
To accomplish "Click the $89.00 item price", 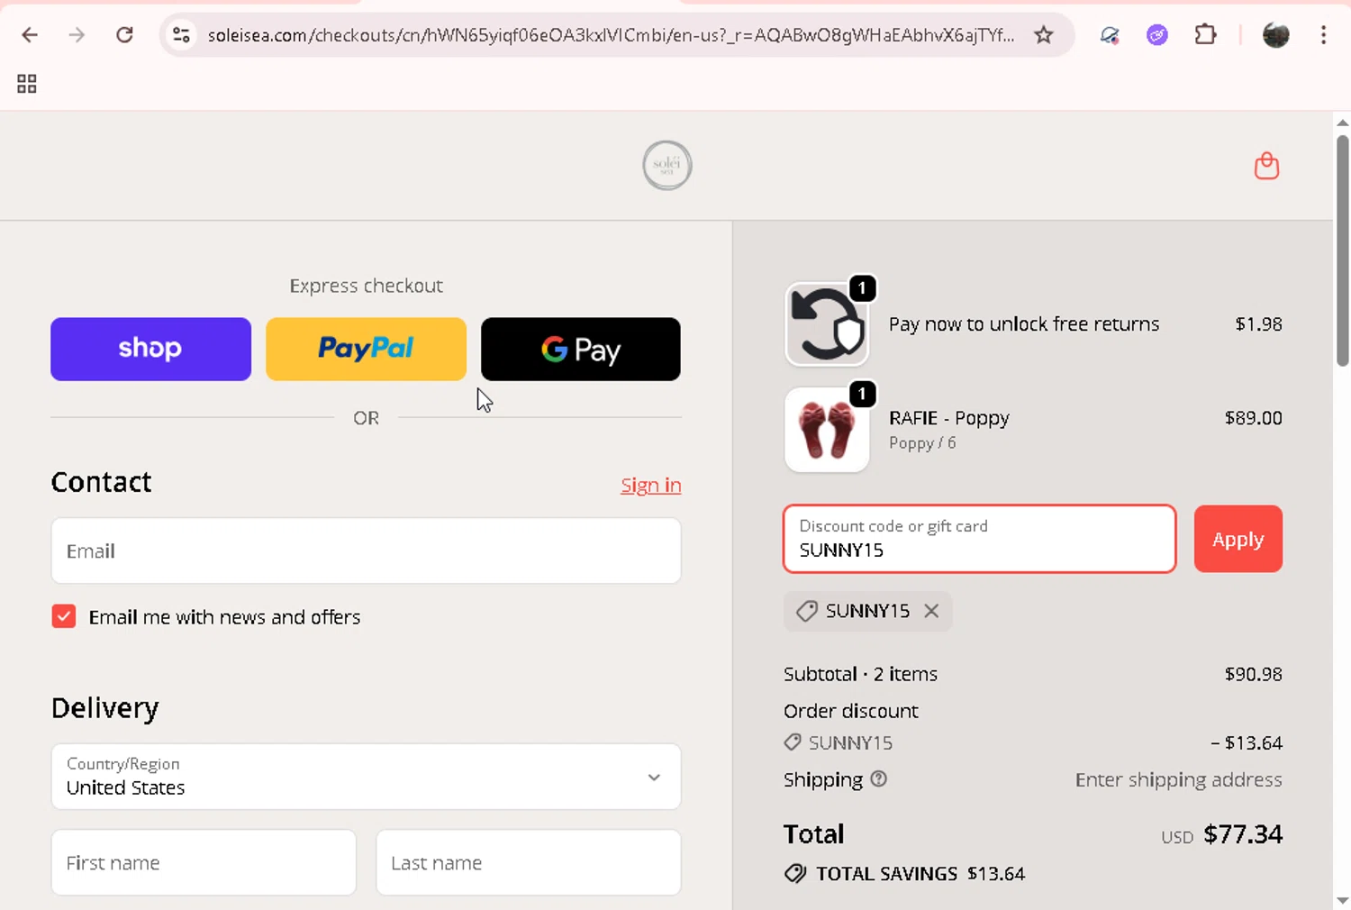I will (x=1253, y=418).
